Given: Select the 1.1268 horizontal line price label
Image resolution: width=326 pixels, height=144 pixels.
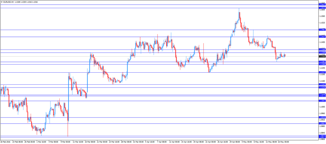Looking at the screenshot, I should [322, 64].
